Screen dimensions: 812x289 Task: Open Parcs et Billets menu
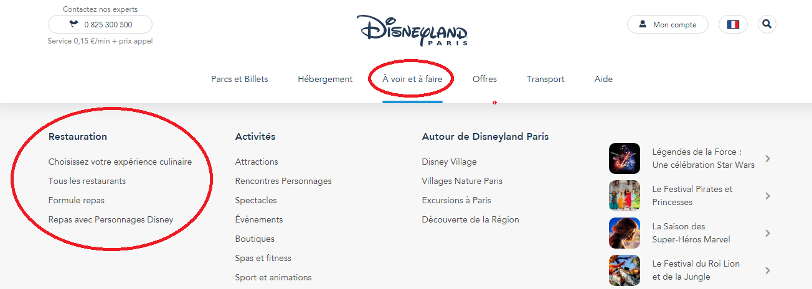[240, 79]
